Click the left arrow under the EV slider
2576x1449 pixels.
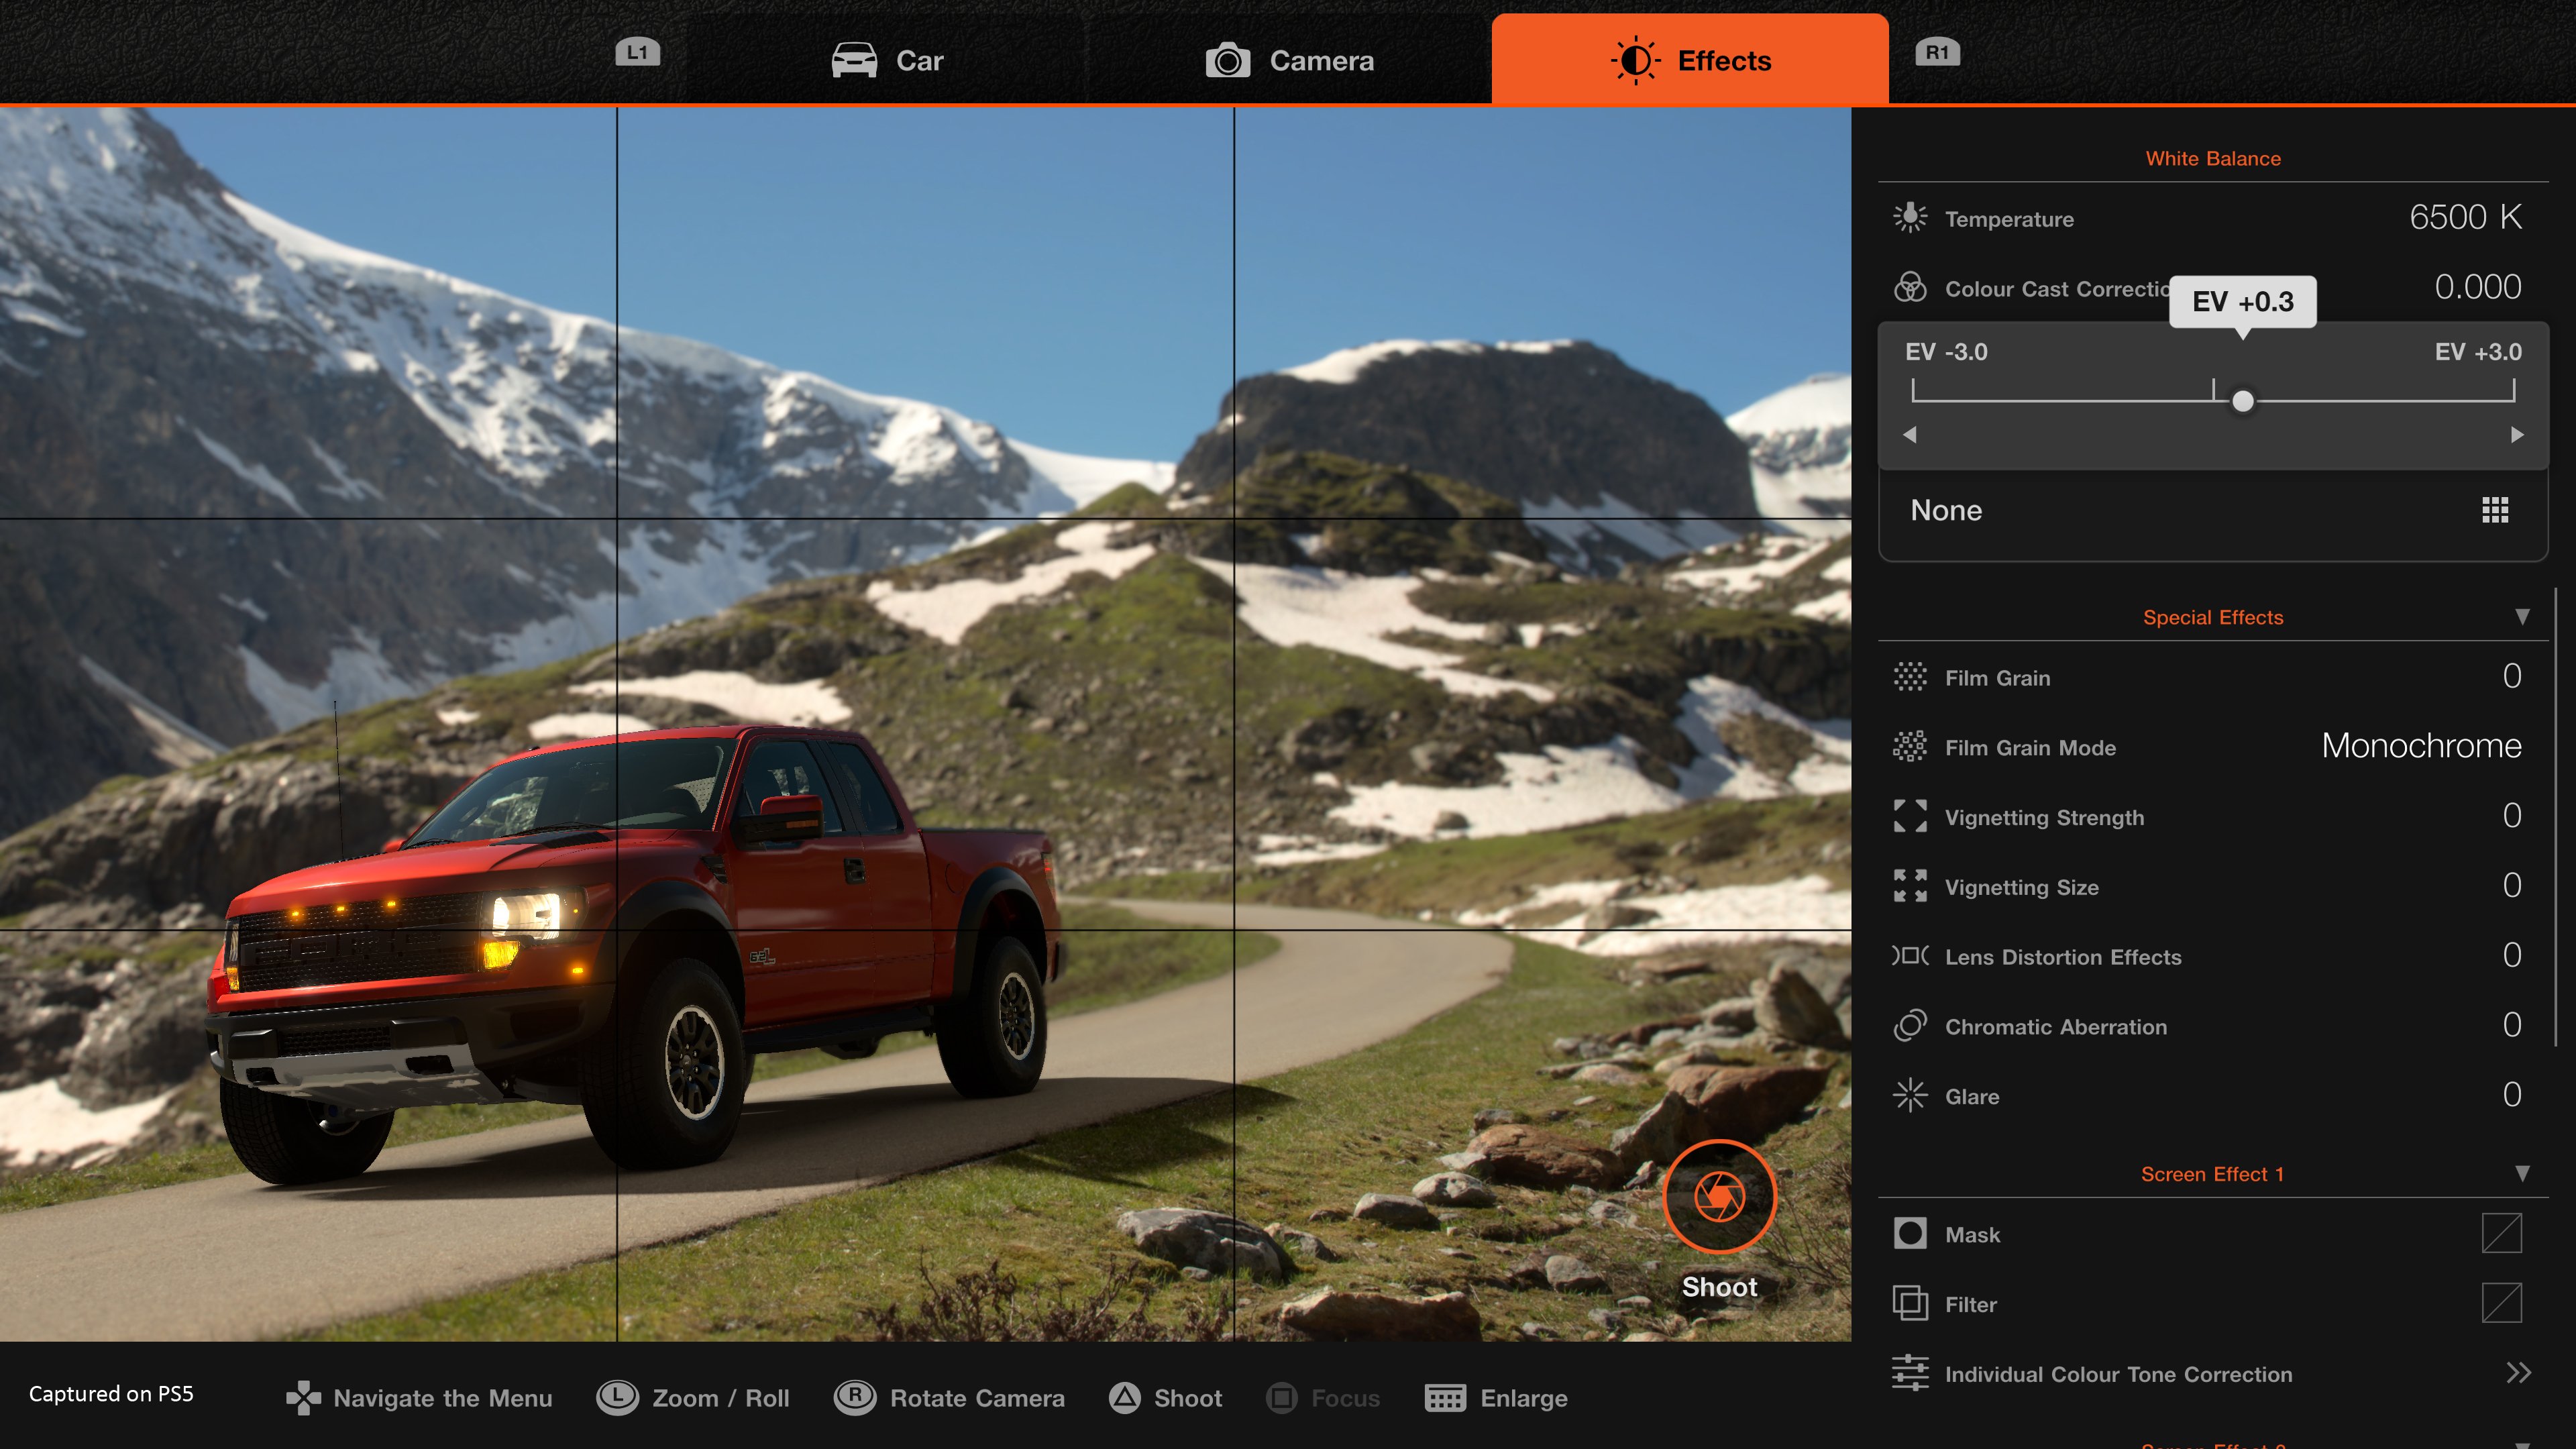[x=1910, y=435]
